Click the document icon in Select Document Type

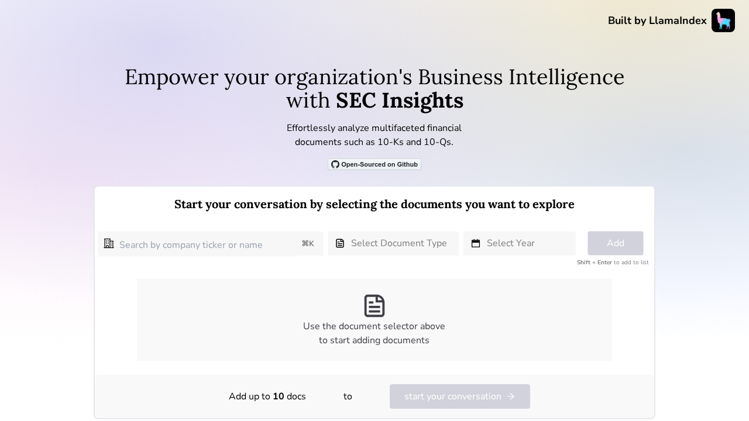coord(341,243)
